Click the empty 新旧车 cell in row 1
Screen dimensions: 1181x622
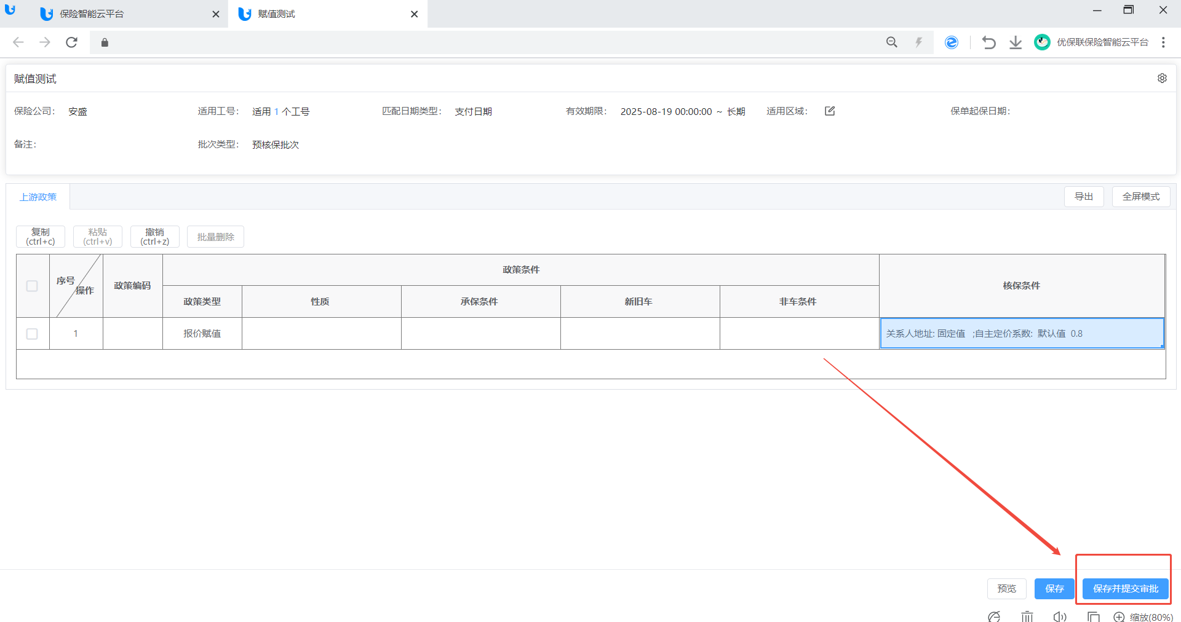640,334
